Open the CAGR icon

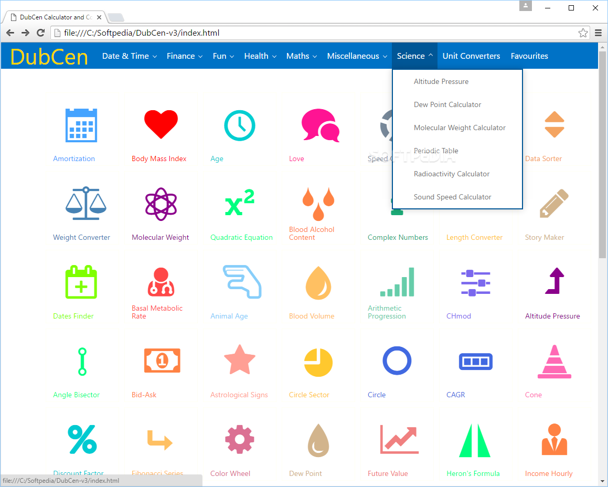click(475, 362)
